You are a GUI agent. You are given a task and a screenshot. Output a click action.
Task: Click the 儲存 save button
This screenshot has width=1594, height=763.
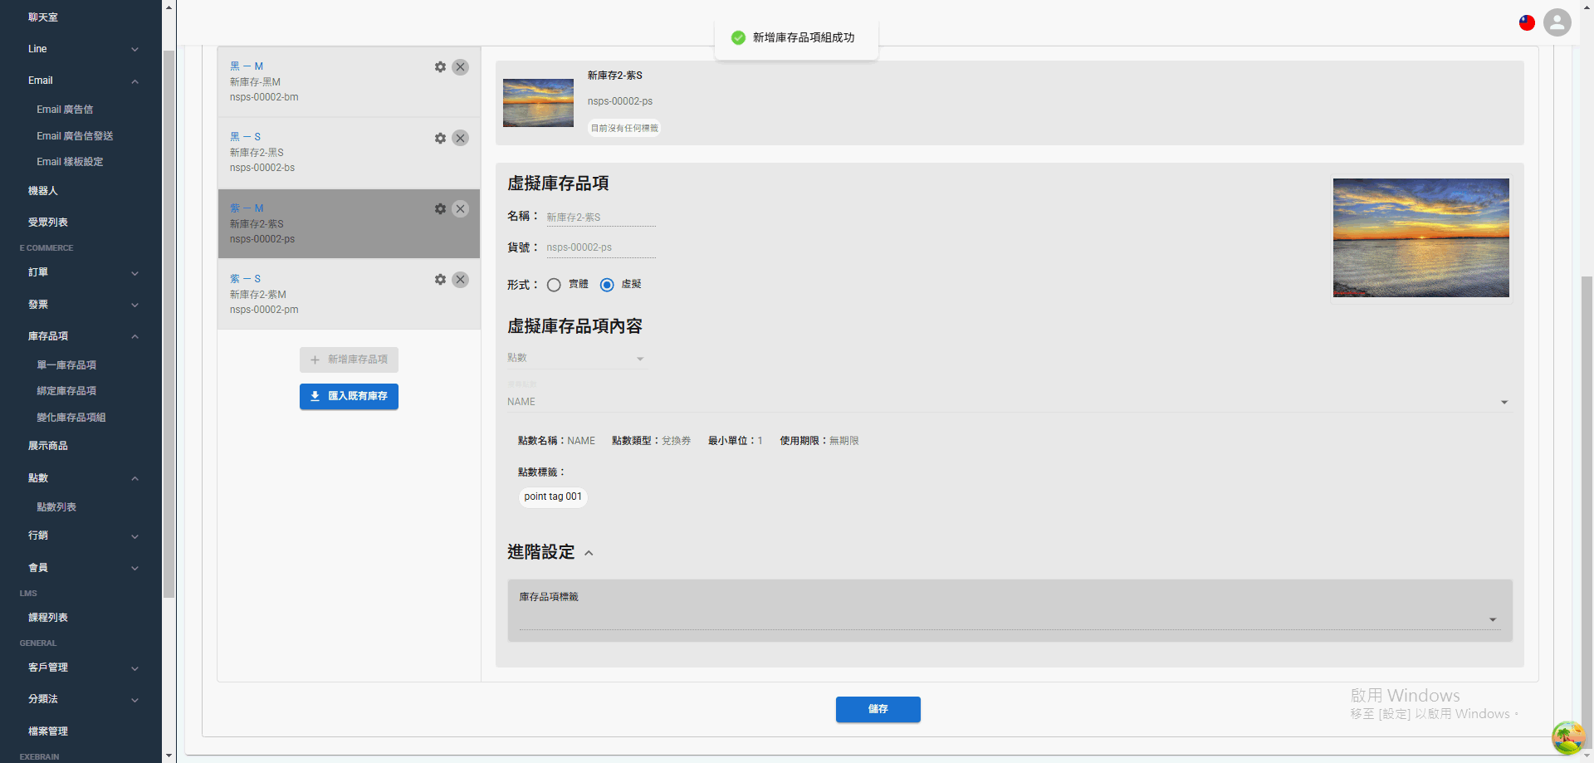(878, 709)
